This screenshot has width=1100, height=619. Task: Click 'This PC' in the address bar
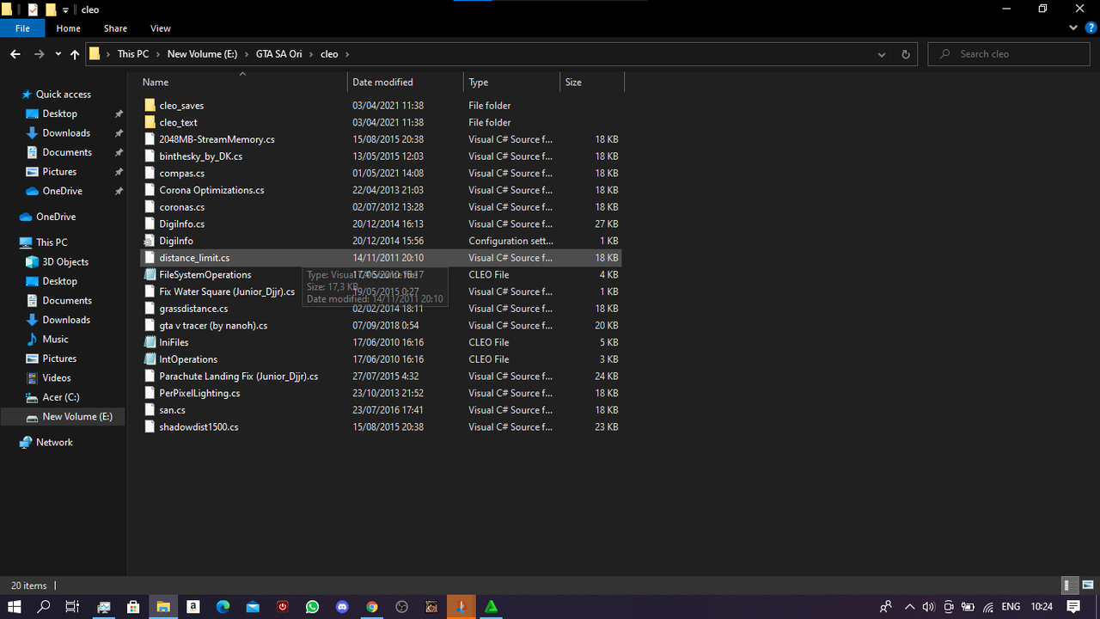click(133, 54)
